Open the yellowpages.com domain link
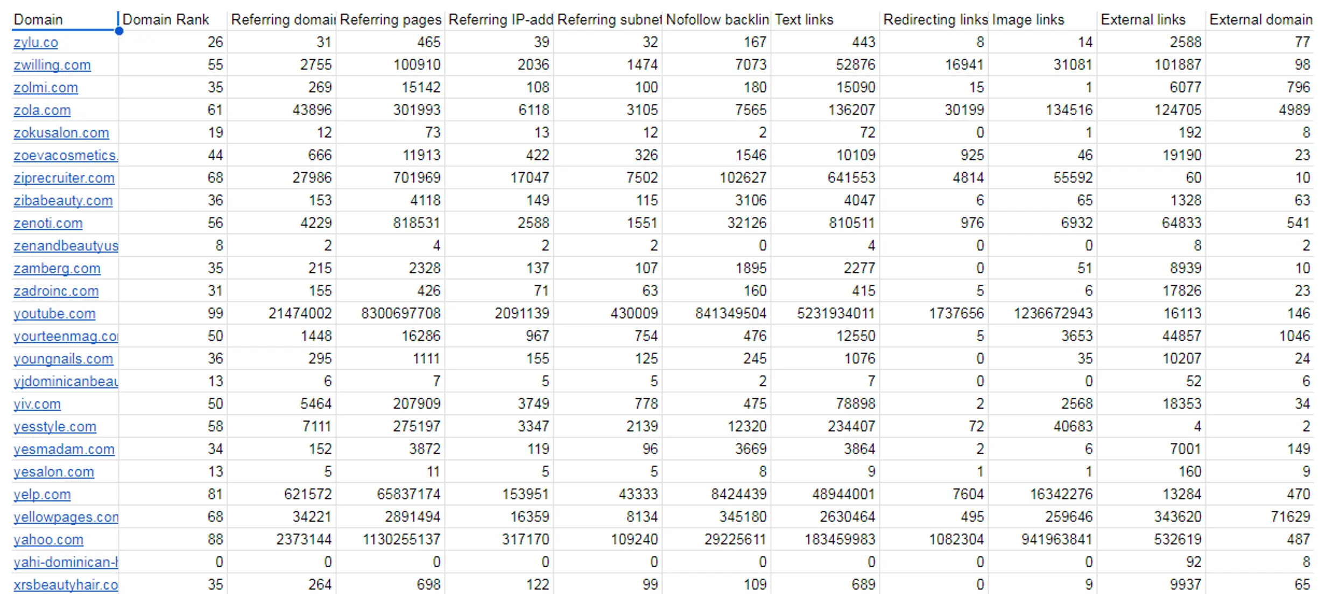1325x606 pixels. pyautogui.click(x=65, y=517)
